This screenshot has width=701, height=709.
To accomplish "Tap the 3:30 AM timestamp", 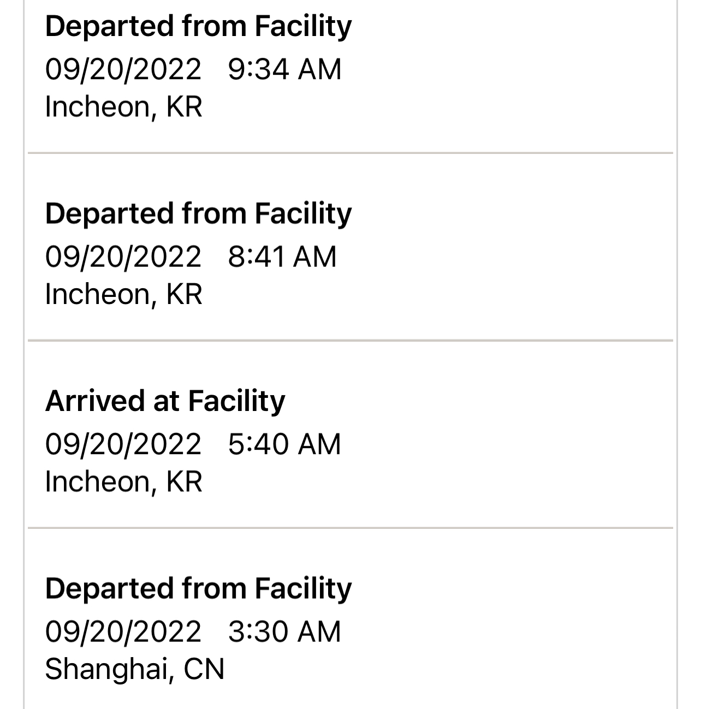I will [284, 631].
